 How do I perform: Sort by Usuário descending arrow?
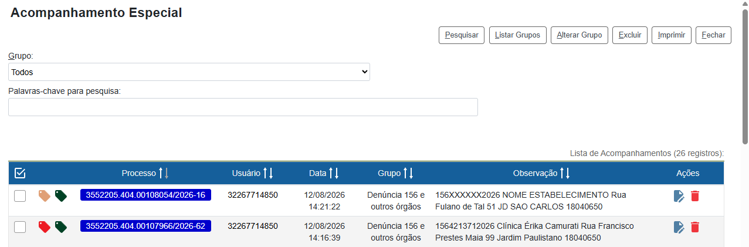tap(271, 173)
